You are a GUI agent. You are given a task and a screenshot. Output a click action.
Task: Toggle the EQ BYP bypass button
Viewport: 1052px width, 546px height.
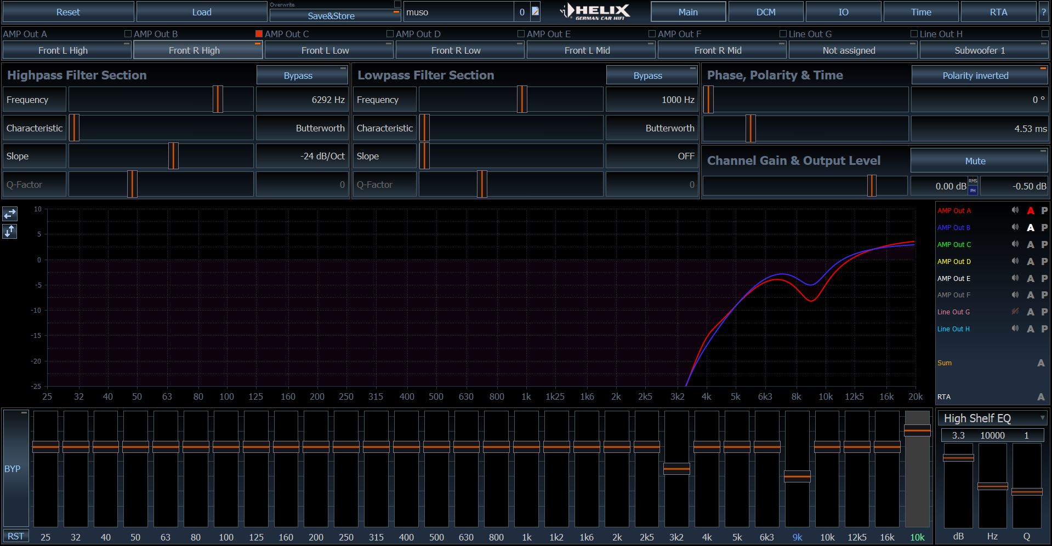(16, 468)
